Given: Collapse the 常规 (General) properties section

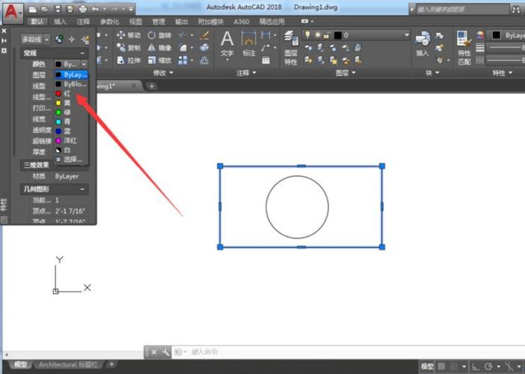Looking at the screenshot, I should click(82, 53).
